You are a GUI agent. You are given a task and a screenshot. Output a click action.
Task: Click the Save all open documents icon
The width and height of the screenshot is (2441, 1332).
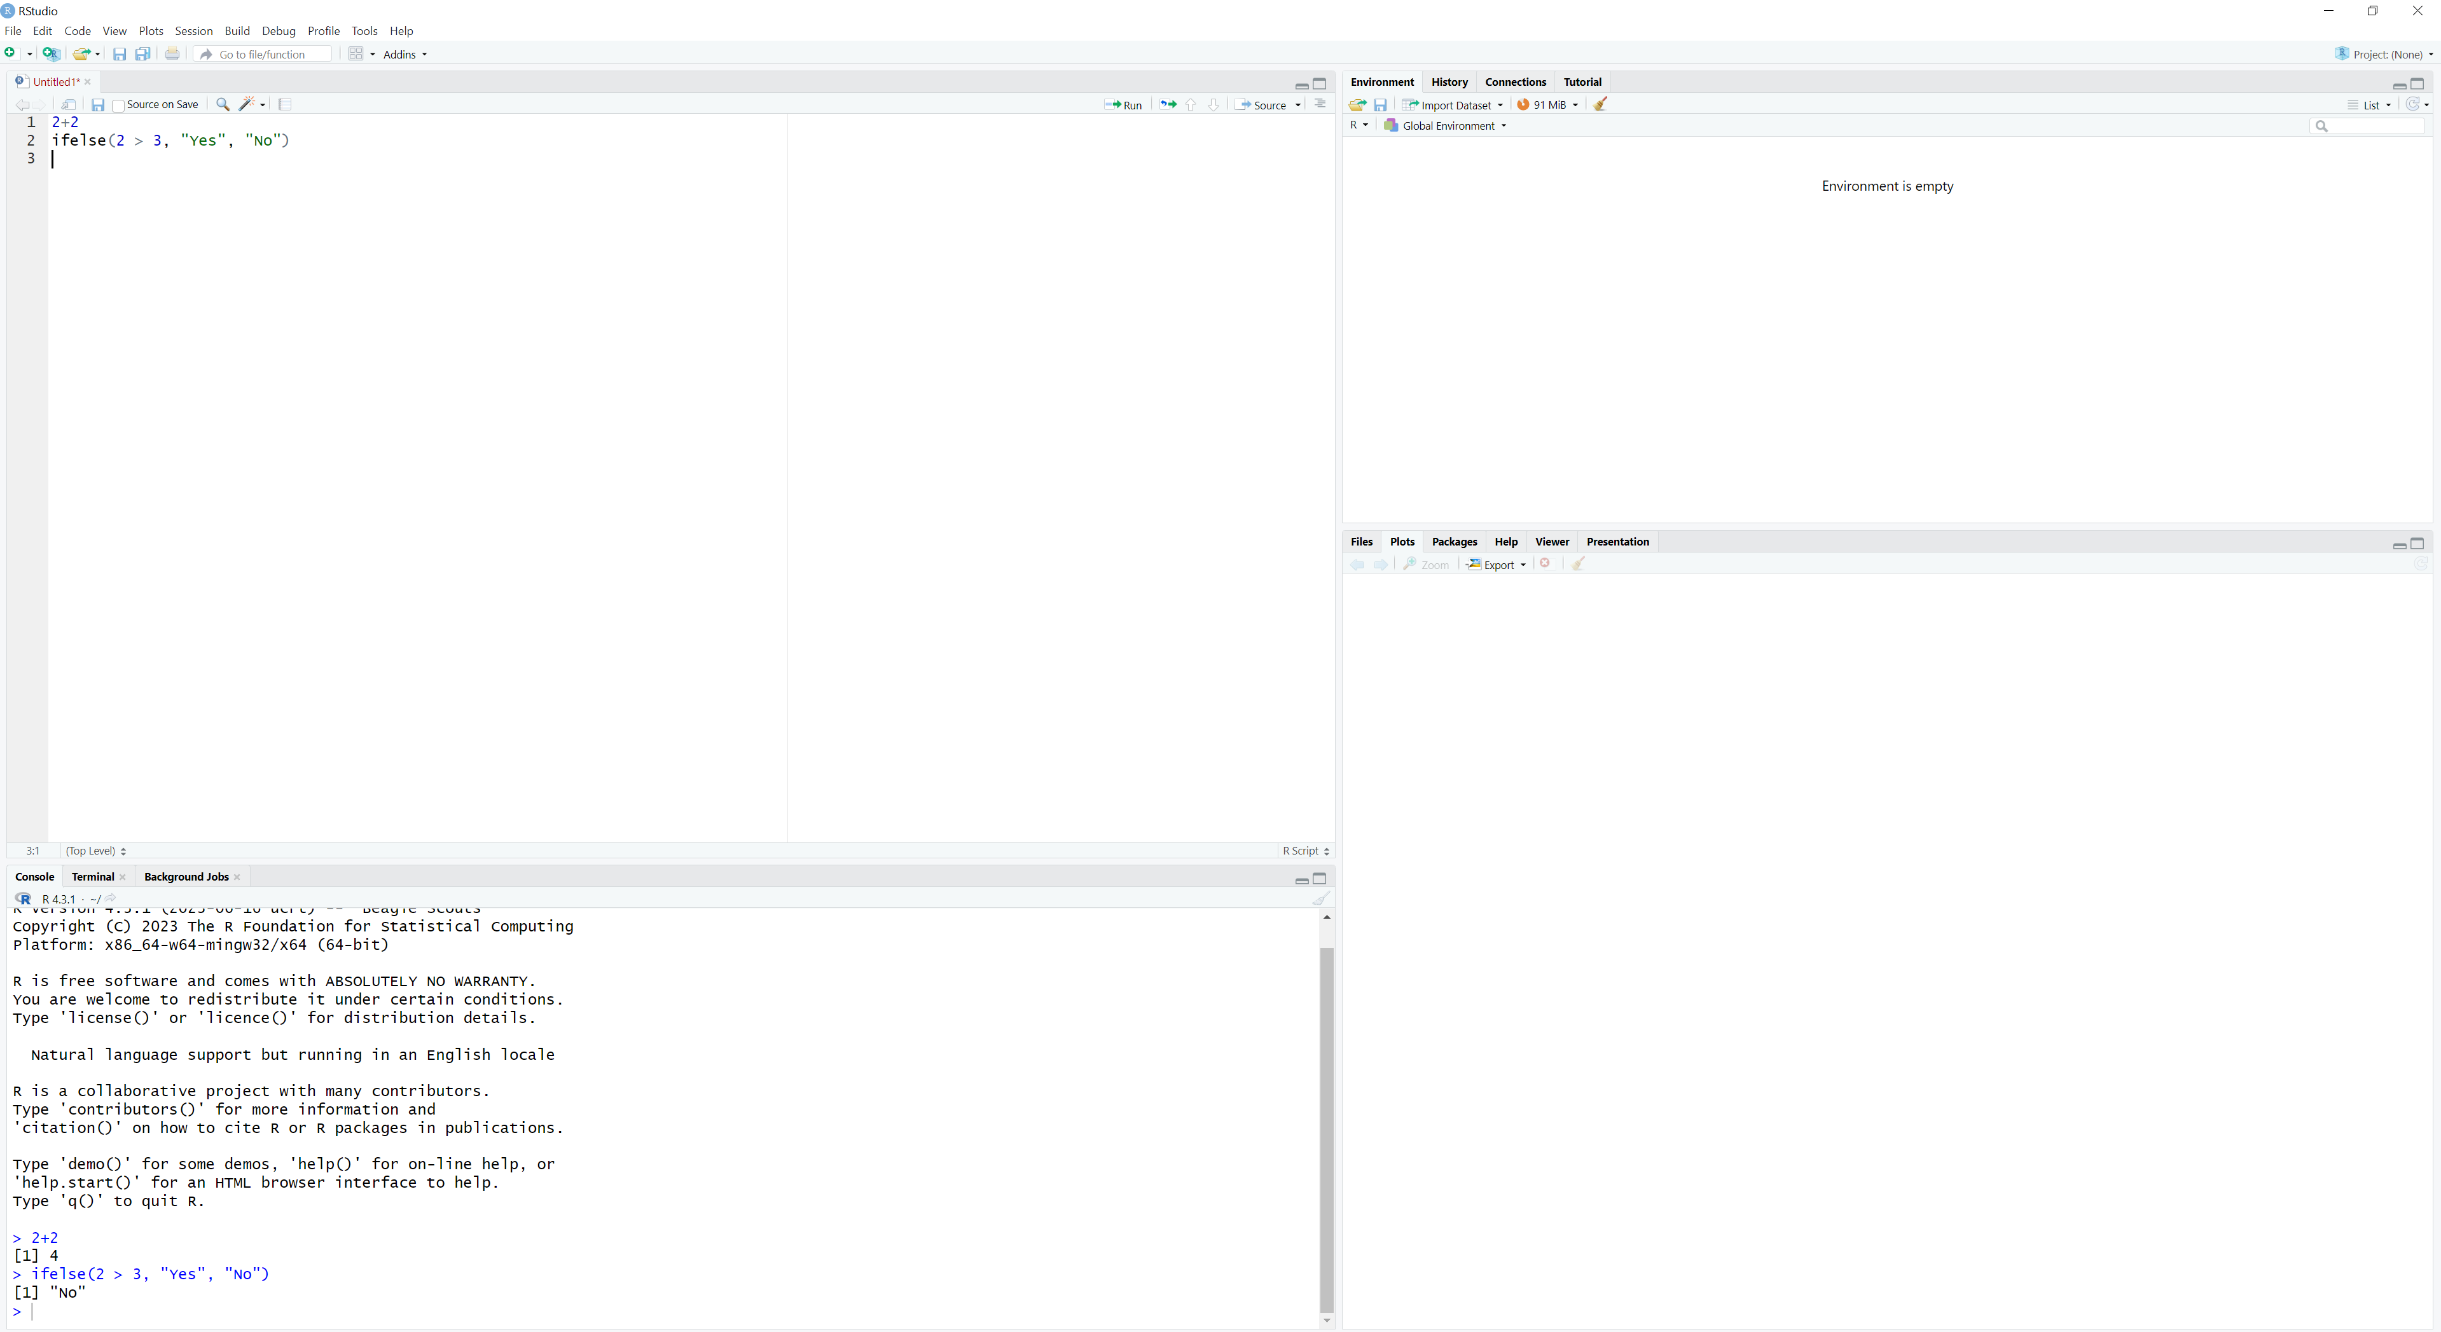pos(143,54)
